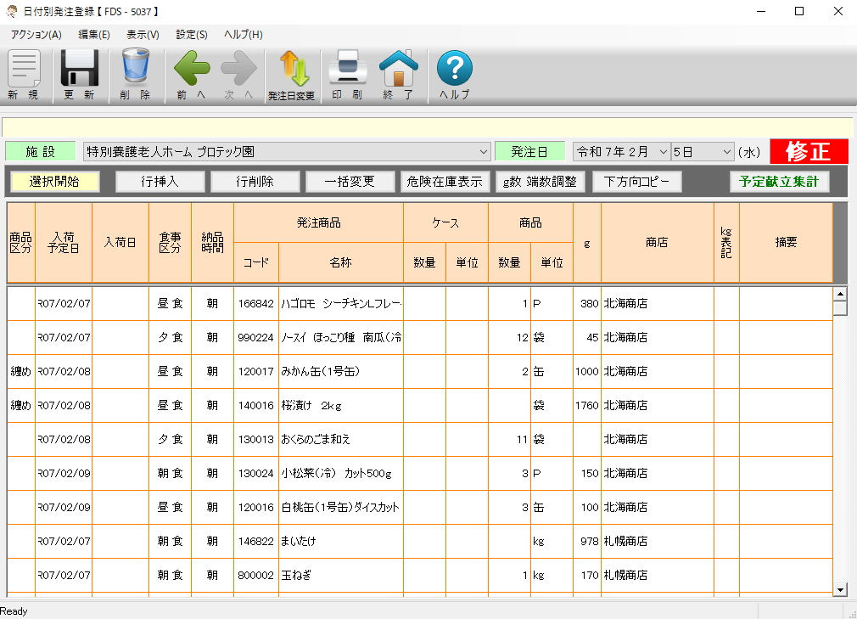
Task: Open the アクション(A) menu
Action: click(36, 35)
